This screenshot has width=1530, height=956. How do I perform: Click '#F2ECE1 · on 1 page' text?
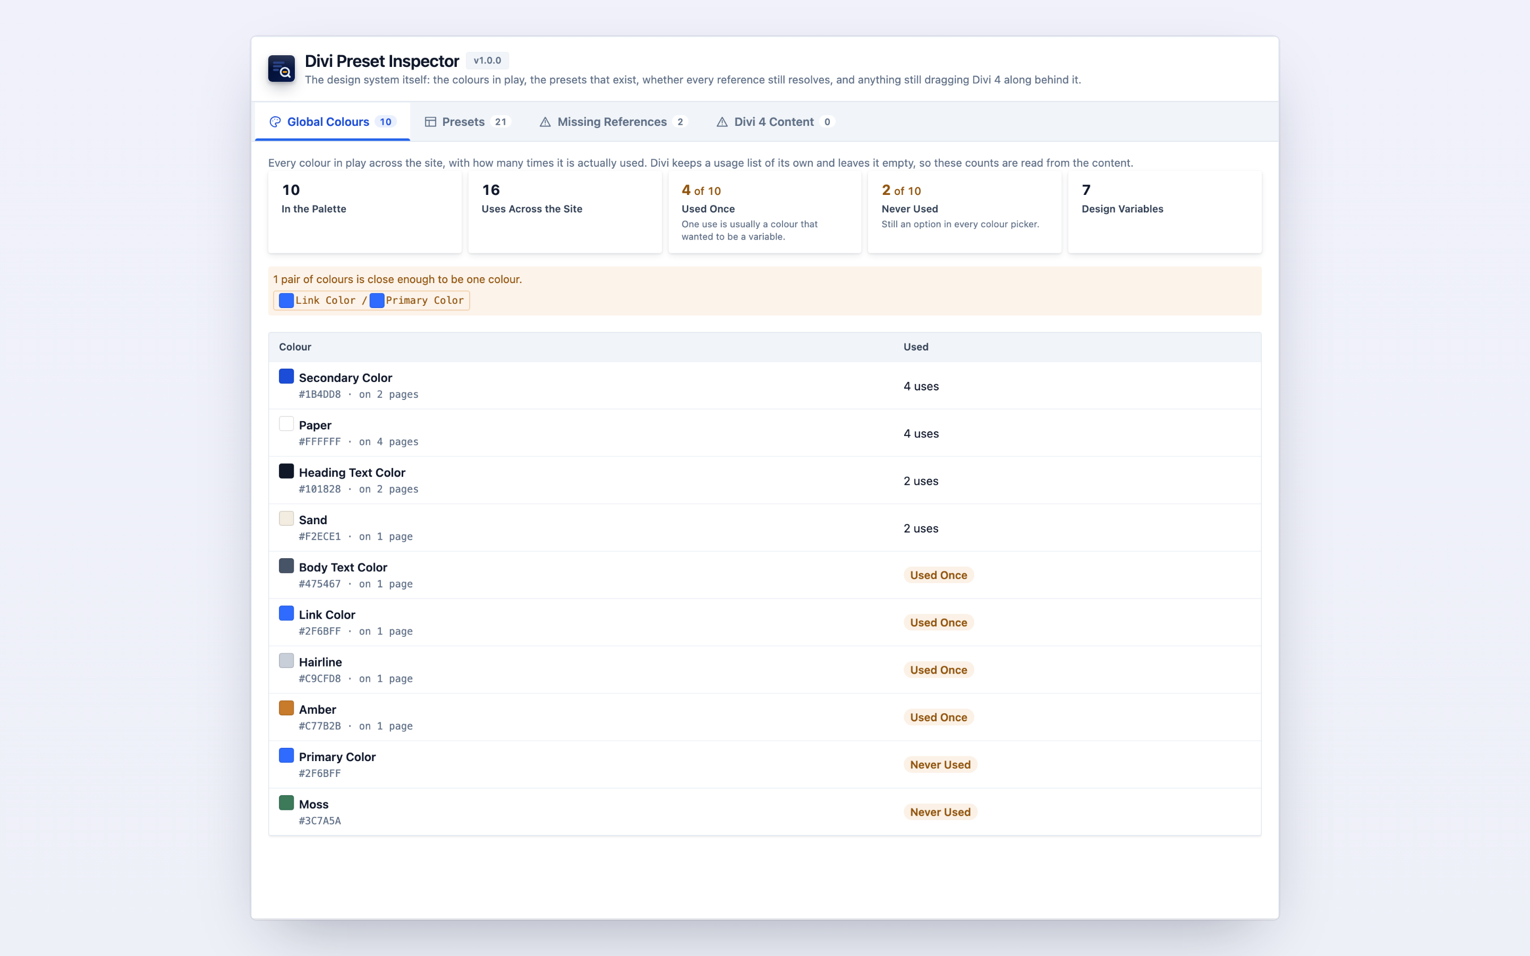pos(356,537)
